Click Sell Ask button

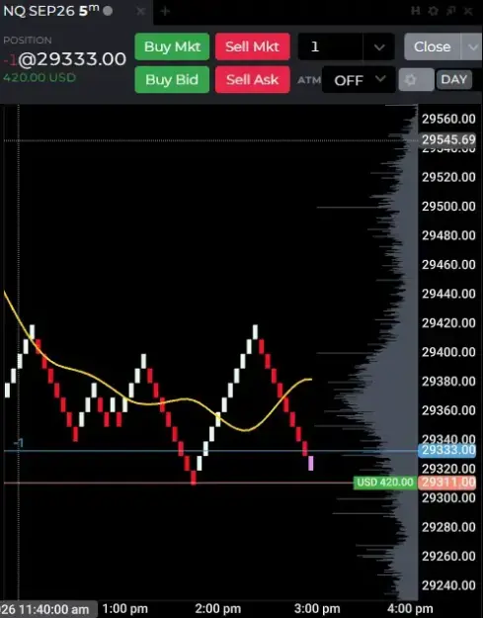pos(252,80)
